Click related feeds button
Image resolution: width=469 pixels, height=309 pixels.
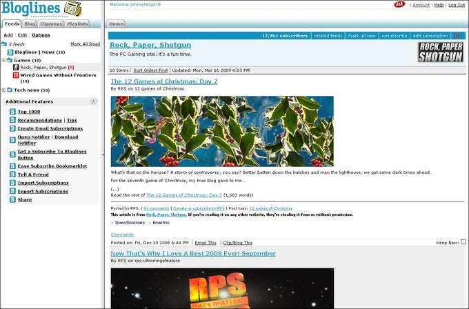(x=328, y=36)
